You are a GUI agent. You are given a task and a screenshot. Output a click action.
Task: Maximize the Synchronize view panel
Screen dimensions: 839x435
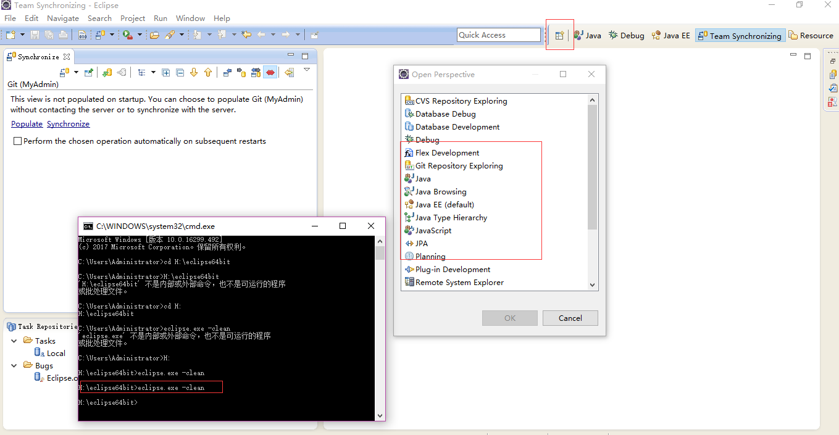(x=305, y=56)
